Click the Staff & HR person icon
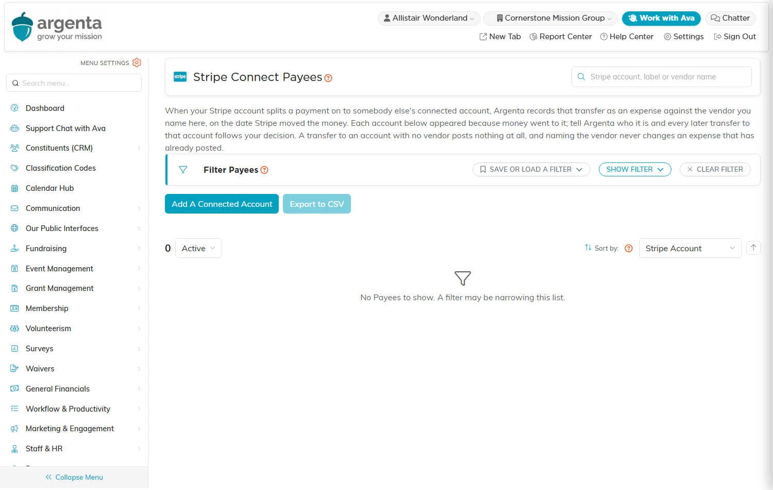This screenshot has height=490, width=773. 14,449
